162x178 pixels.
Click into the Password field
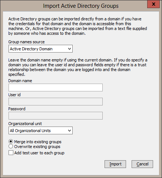point(56,116)
